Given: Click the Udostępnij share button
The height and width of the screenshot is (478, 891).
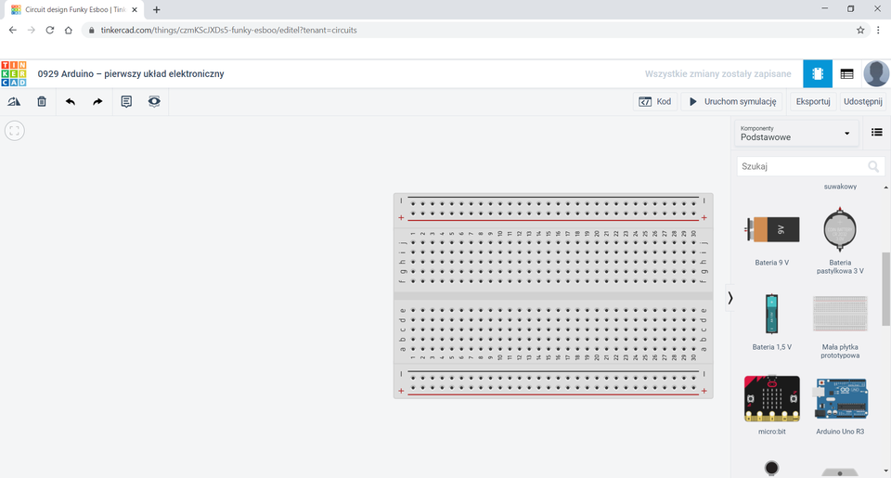Looking at the screenshot, I should click(x=862, y=101).
